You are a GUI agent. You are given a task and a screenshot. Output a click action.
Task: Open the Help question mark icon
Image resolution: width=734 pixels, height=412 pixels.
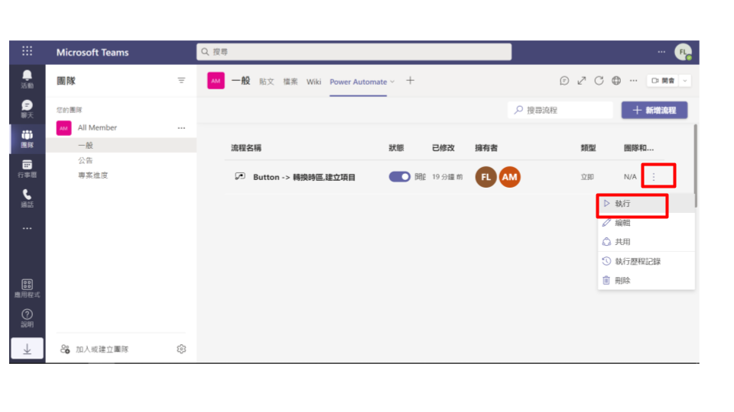[28, 318]
